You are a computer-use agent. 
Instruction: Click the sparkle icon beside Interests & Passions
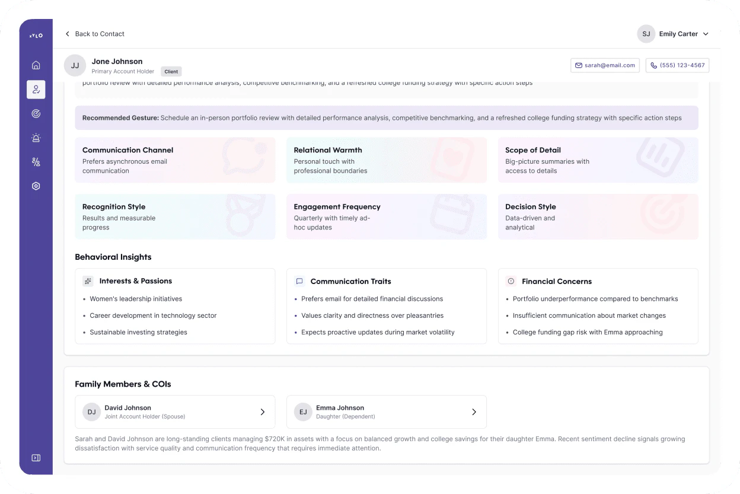tap(88, 281)
